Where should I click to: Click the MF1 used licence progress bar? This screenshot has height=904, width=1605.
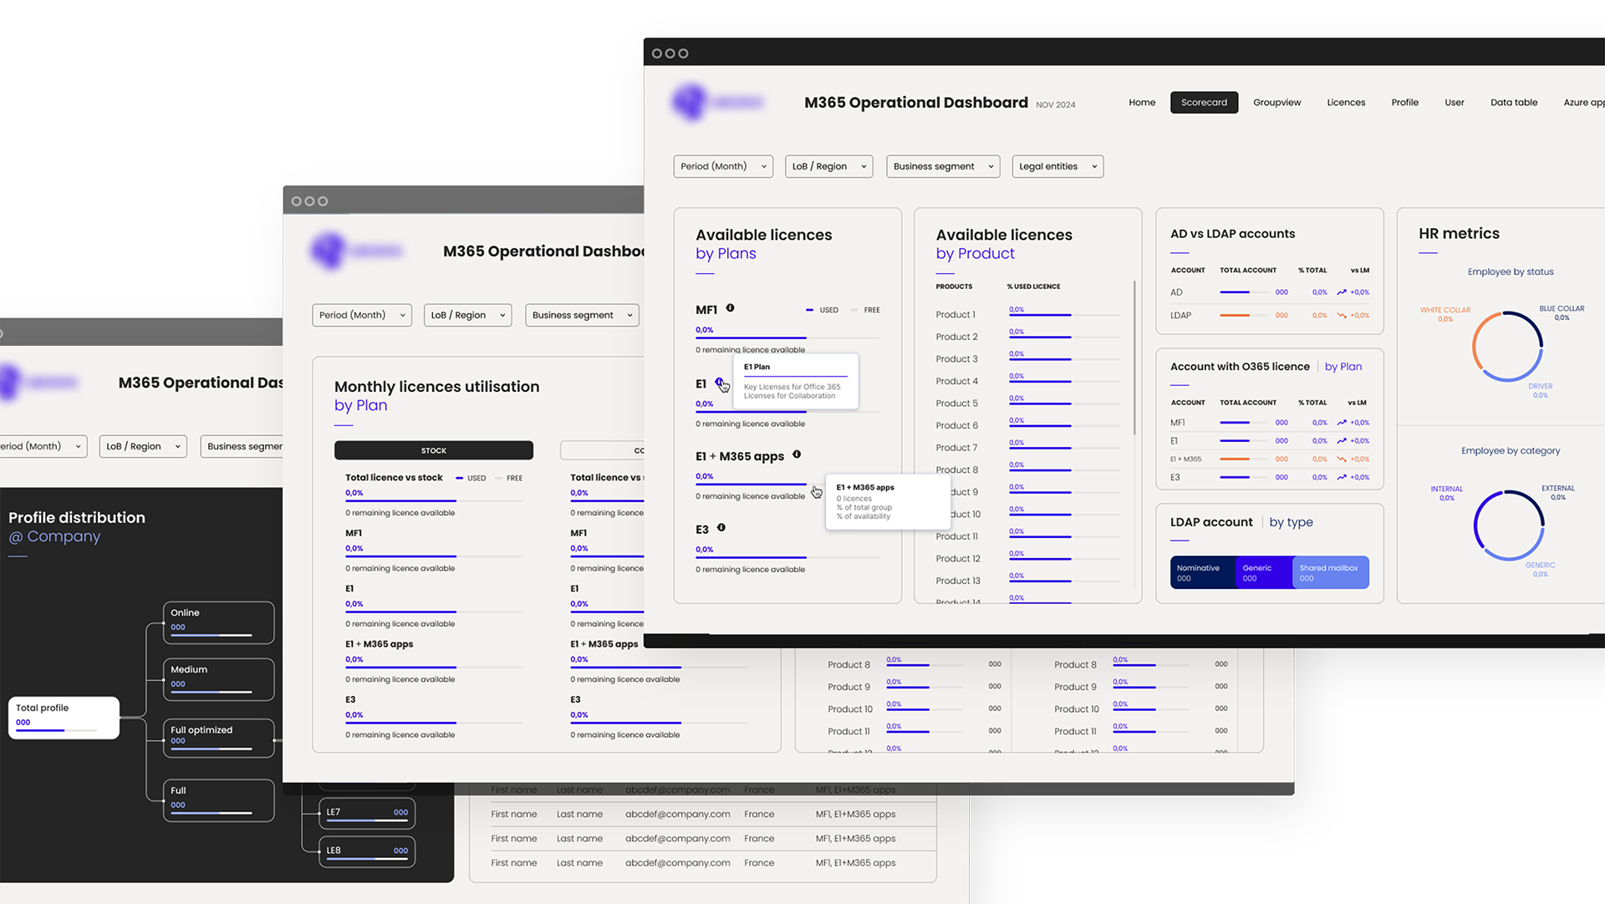pos(751,338)
